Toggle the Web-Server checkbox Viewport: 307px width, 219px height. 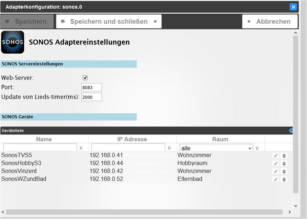pyautogui.click(x=85, y=78)
